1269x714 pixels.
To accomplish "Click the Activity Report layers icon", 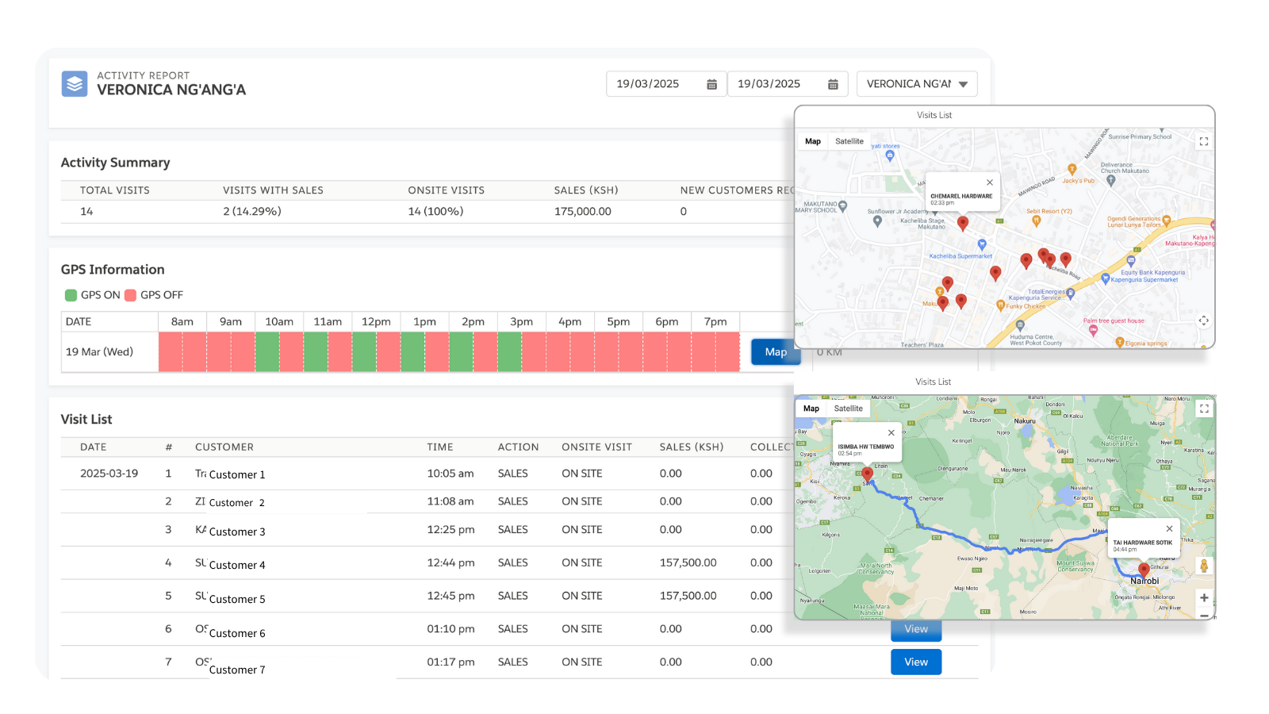I will pyautogui.click(x=74, y=83).
